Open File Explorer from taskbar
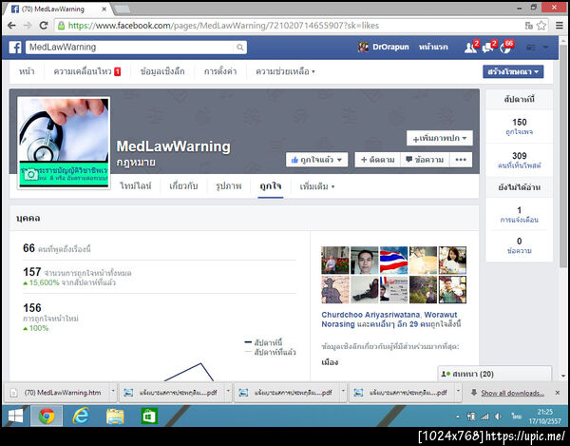This screenshot has width=570, height=446. tap(115, 416)
